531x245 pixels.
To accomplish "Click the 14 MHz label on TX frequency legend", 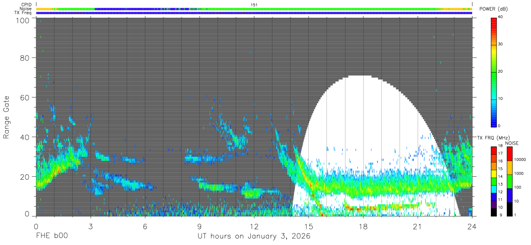I will (x=501, y=176).
